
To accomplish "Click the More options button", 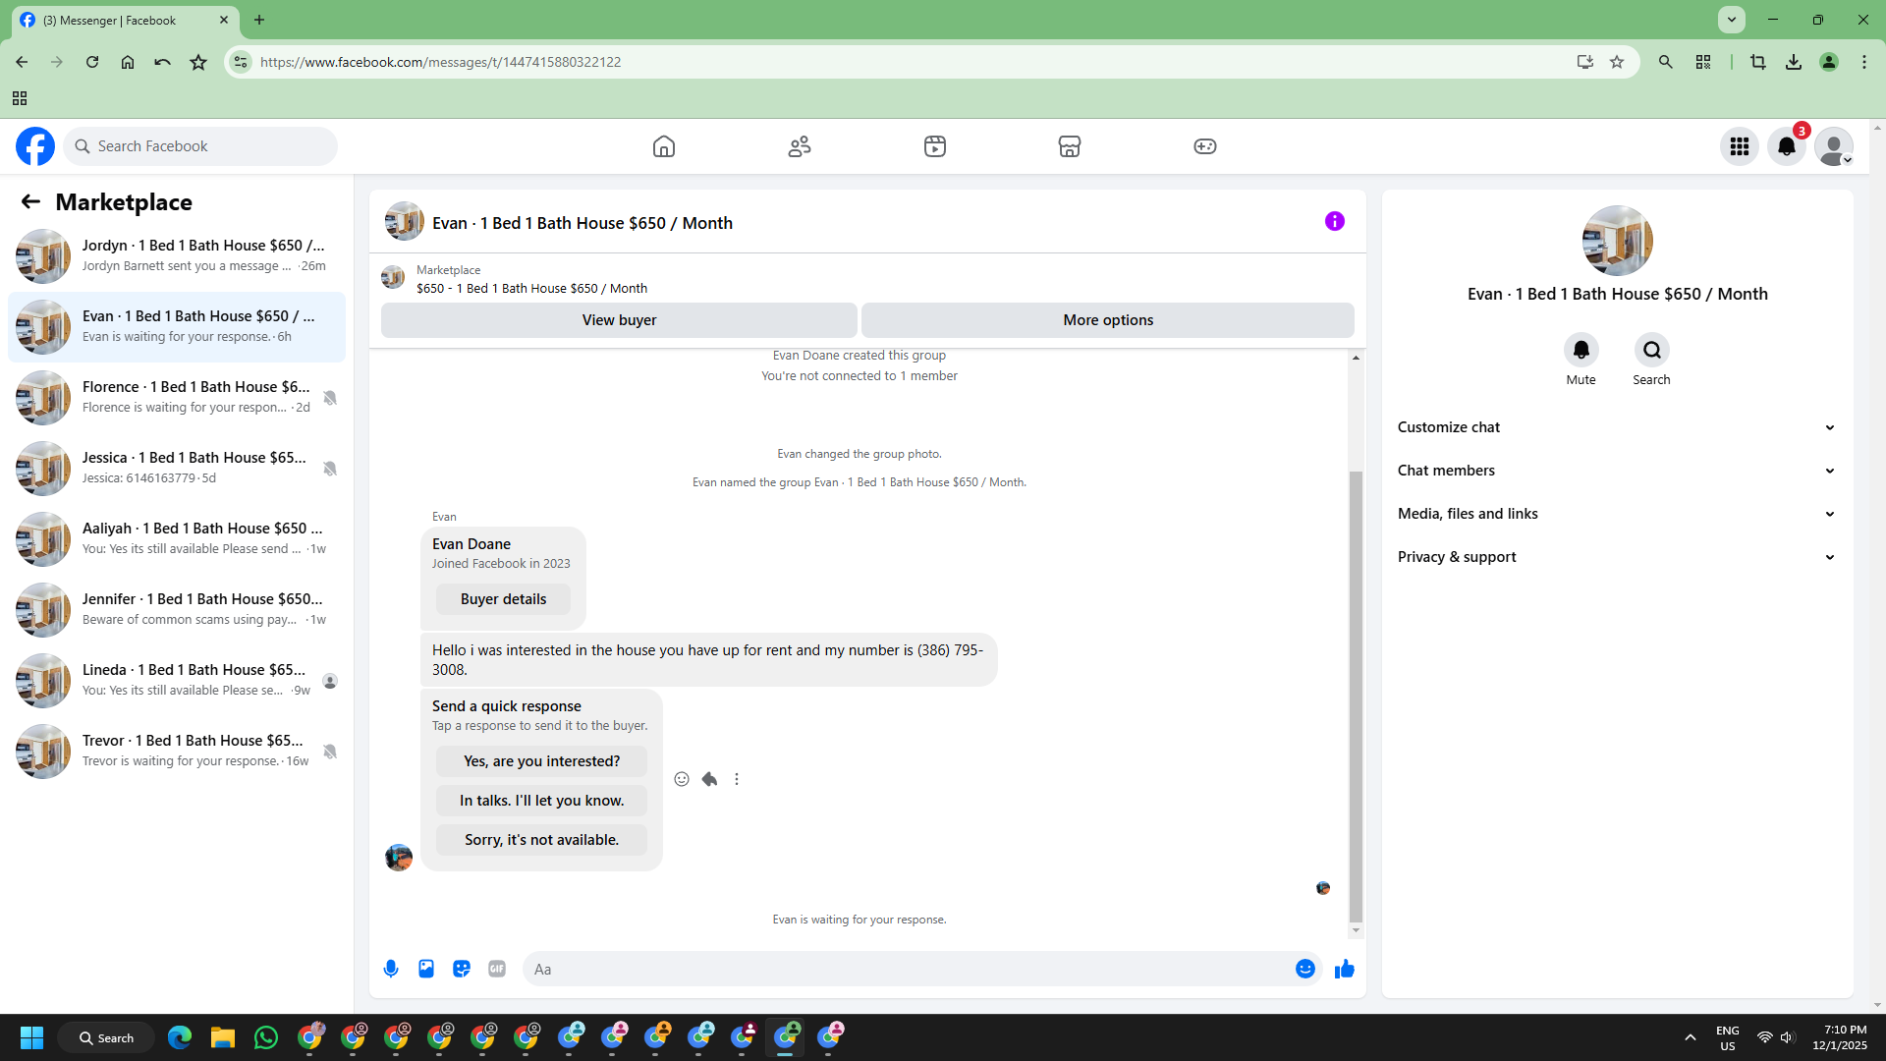I will (x=1108, y=320).
